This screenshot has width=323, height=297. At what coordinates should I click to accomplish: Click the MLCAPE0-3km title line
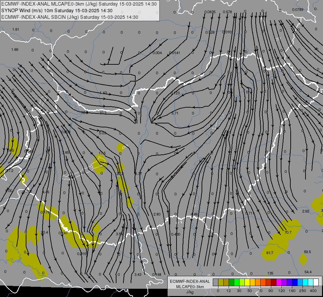pyautogui.click(x=79, y=4)
